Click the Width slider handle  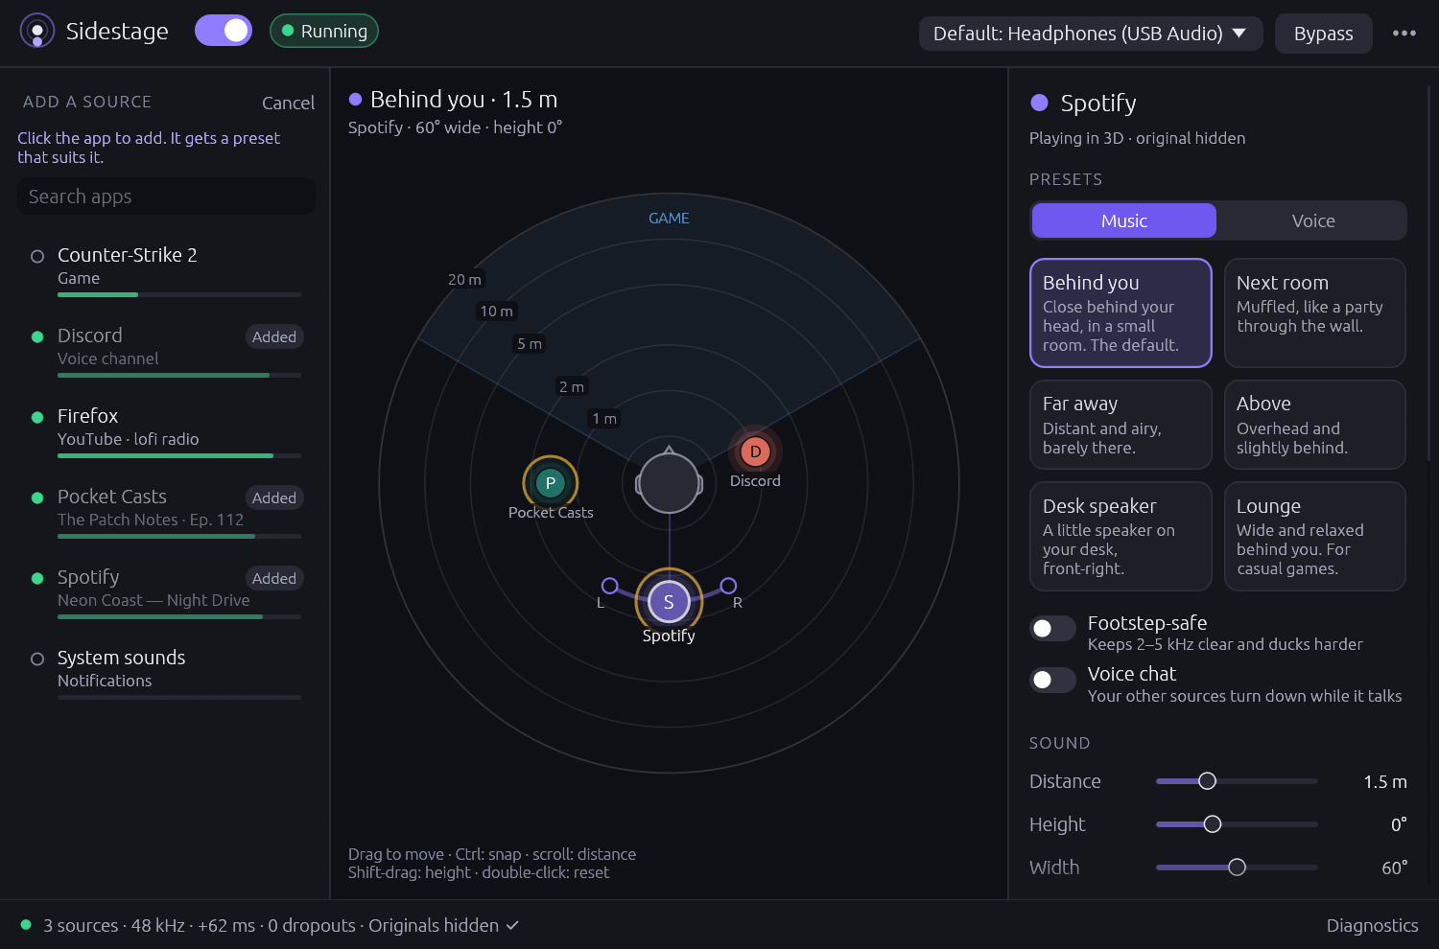pyautogui.click(x=1238, y=868)
